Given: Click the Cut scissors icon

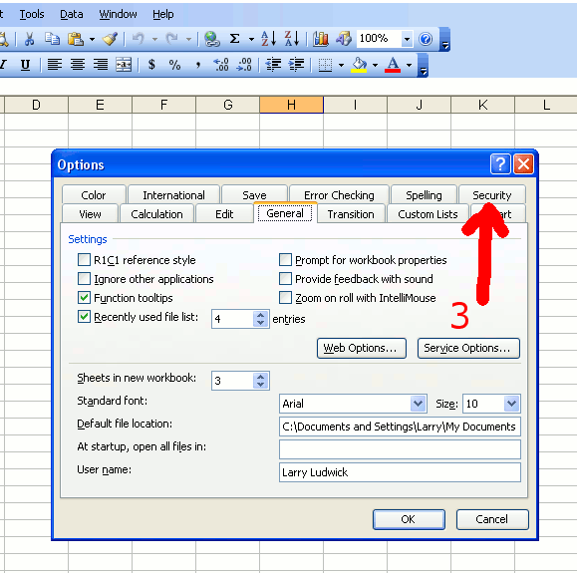Looking at the screenshot, I should point(30,39).
